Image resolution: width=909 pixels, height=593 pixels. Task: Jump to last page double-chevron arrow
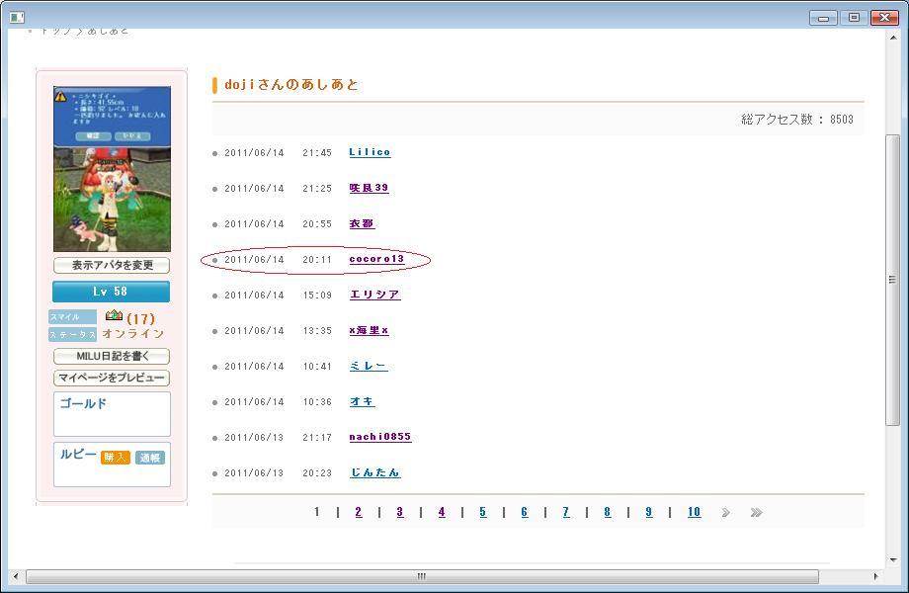(756, 512)
